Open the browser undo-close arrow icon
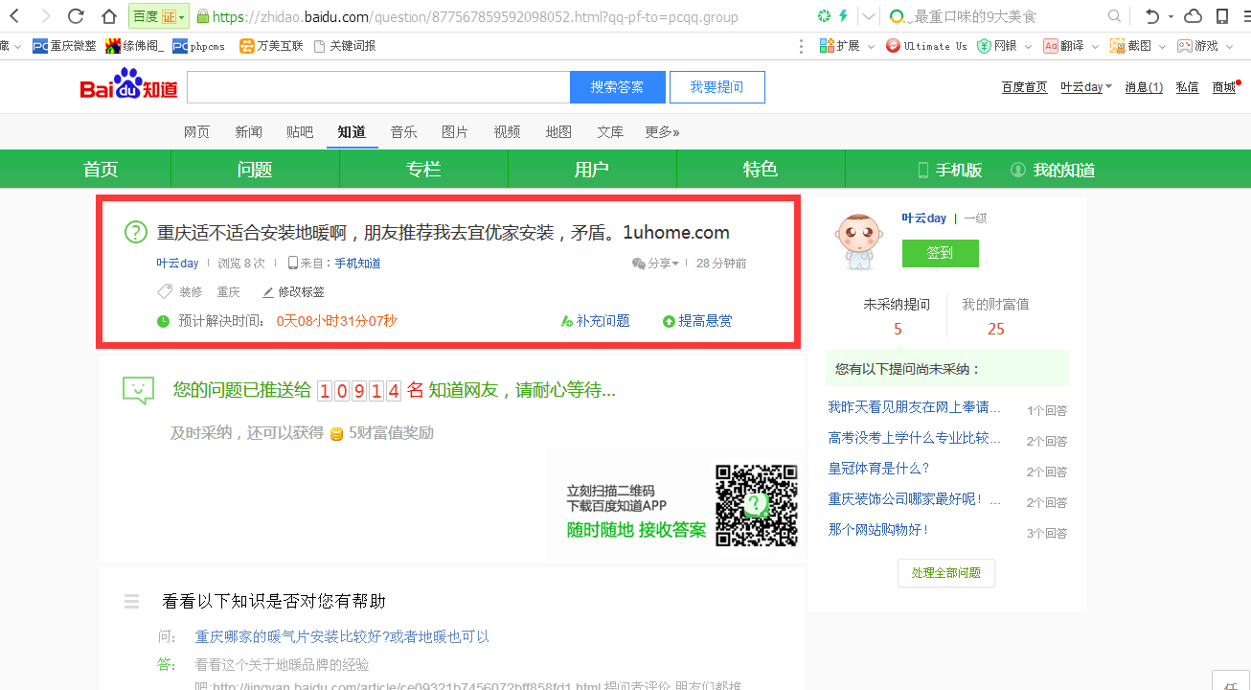The height and width of the screenshot is (690, 1251). [1153, 16]
